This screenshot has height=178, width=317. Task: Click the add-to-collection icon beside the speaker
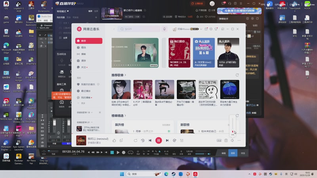(226, 140)
